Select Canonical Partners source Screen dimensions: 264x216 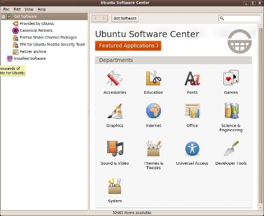(x=36, y=31)
